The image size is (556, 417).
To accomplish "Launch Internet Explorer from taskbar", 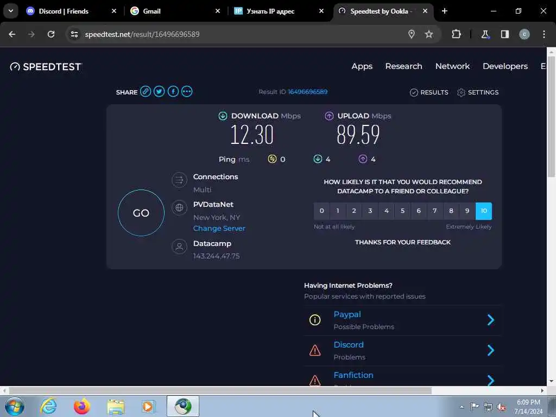I will point(48,406).
